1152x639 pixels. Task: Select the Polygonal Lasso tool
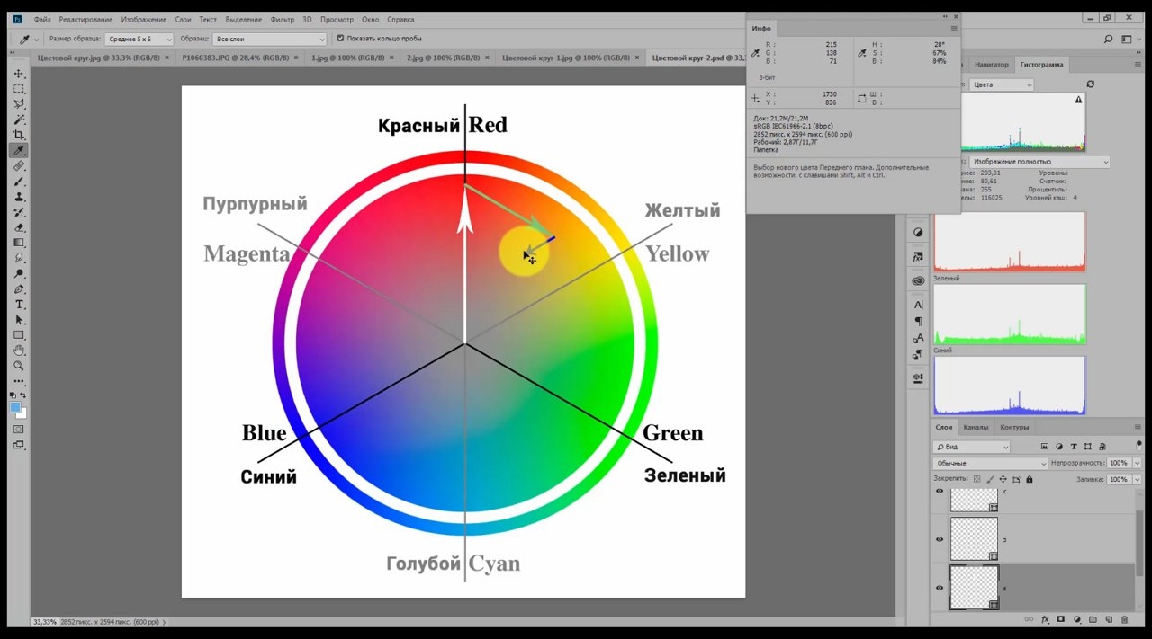pos(19,104)
